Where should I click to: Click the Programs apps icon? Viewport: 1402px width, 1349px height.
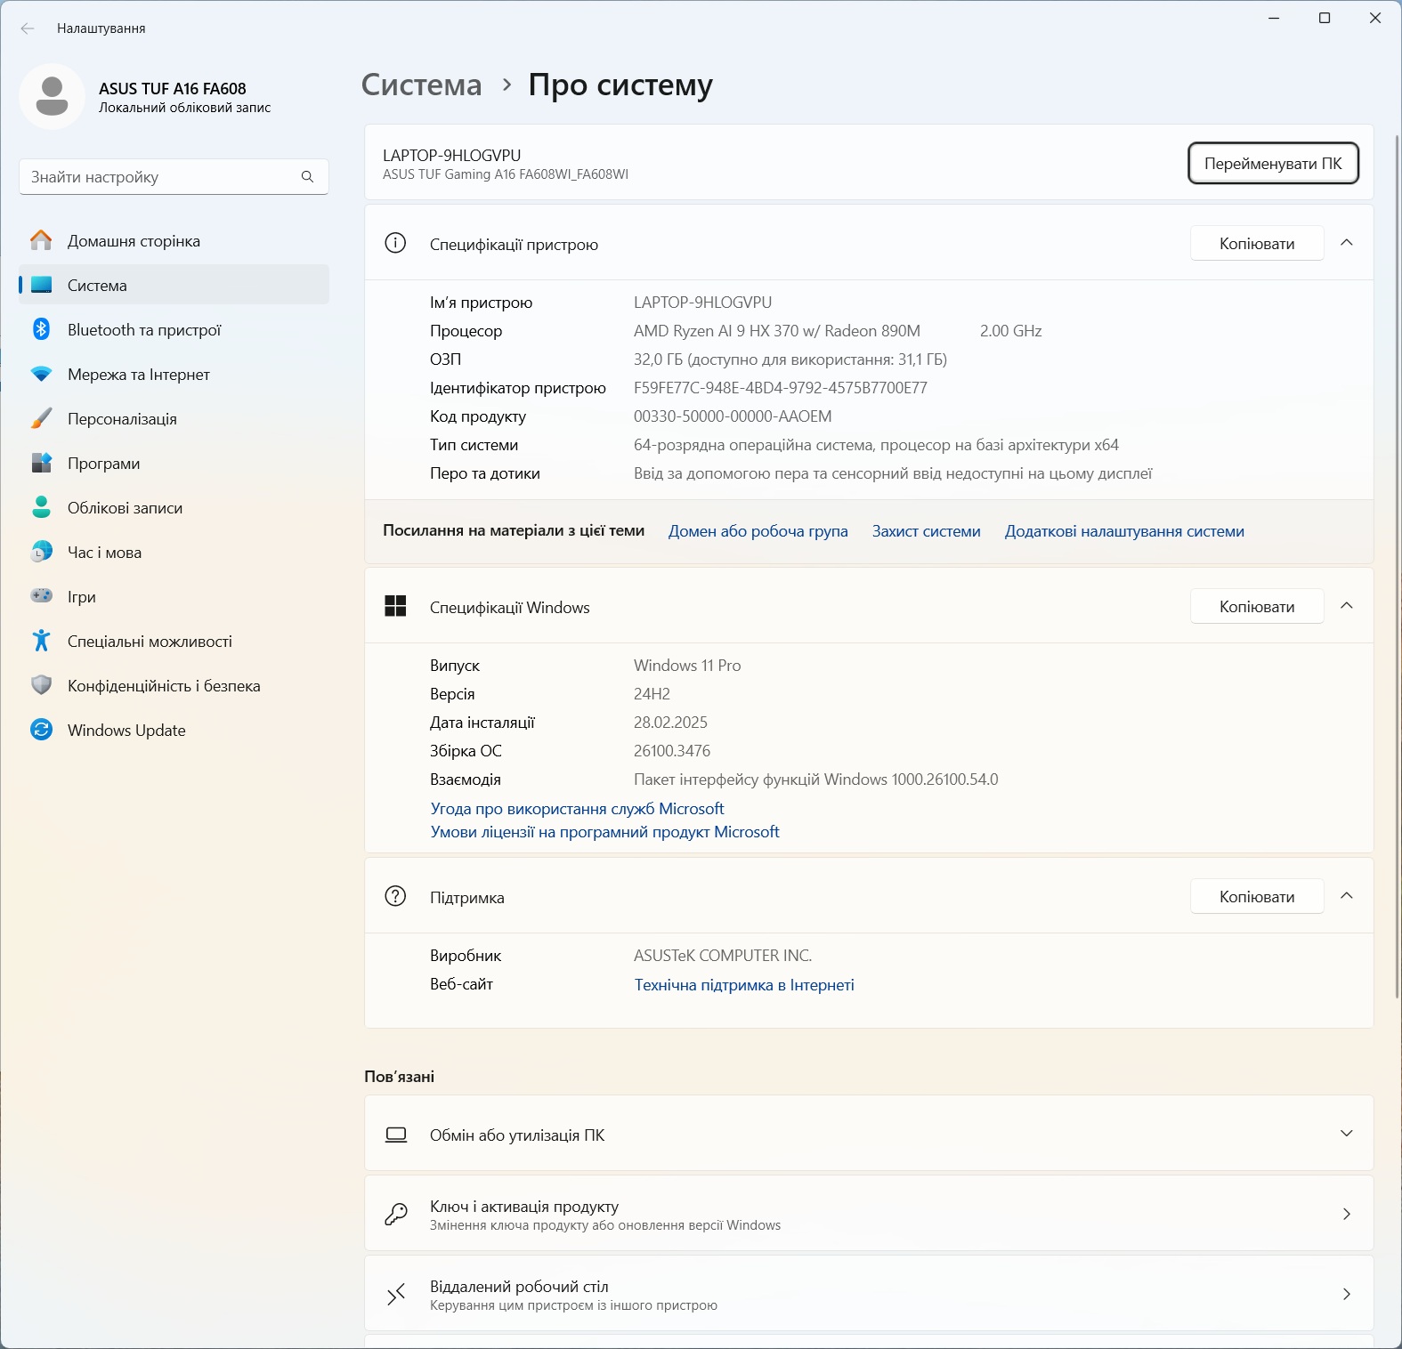[41, 463]
